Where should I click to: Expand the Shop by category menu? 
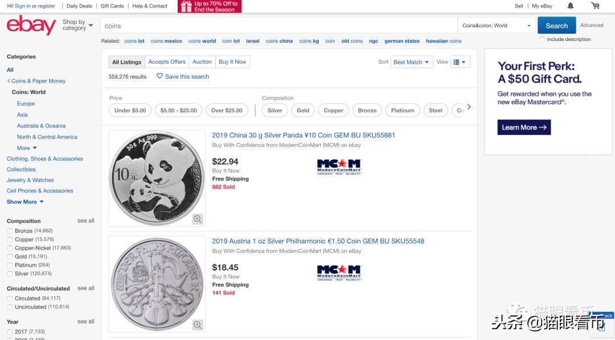[77, 26]
